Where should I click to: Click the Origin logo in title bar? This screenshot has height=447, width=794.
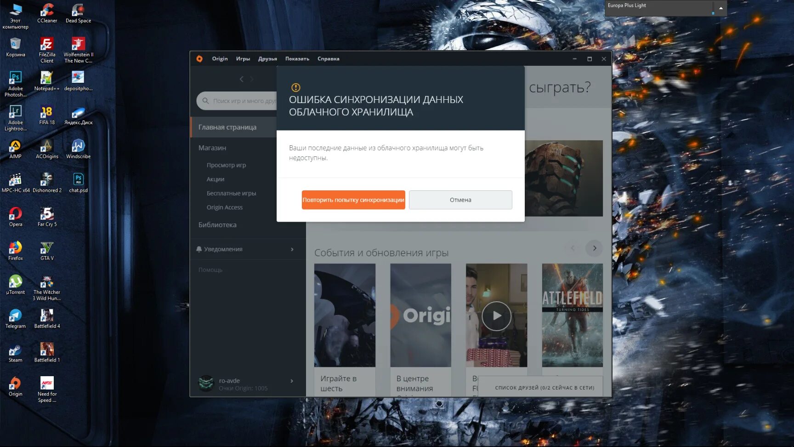tap(199, 59)
